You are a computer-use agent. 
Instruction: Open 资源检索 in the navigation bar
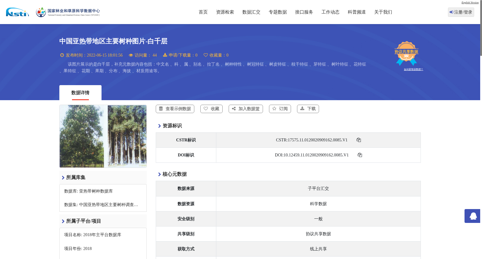tap(225, 12)
